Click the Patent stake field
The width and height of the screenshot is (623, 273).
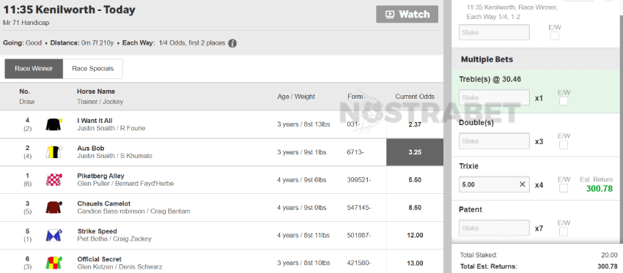tap(494, 228)
